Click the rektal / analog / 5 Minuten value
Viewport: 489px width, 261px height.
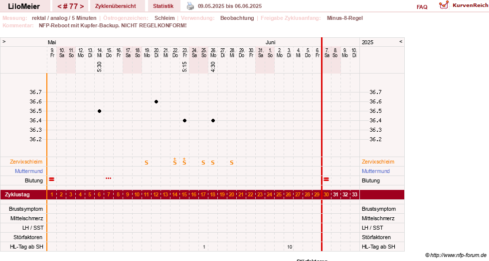tap(64, 18)
